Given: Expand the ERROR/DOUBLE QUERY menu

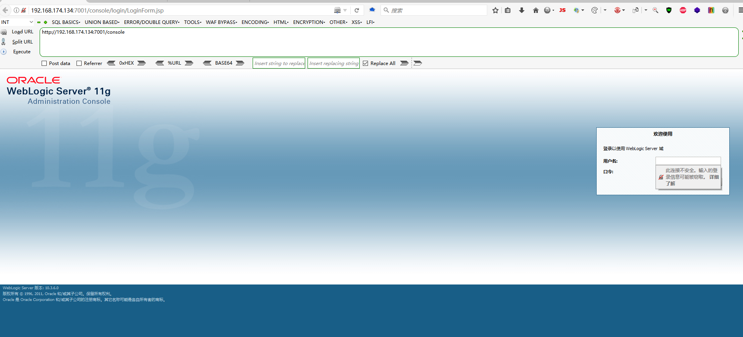Looking at the screenshot, I should 152,22.
